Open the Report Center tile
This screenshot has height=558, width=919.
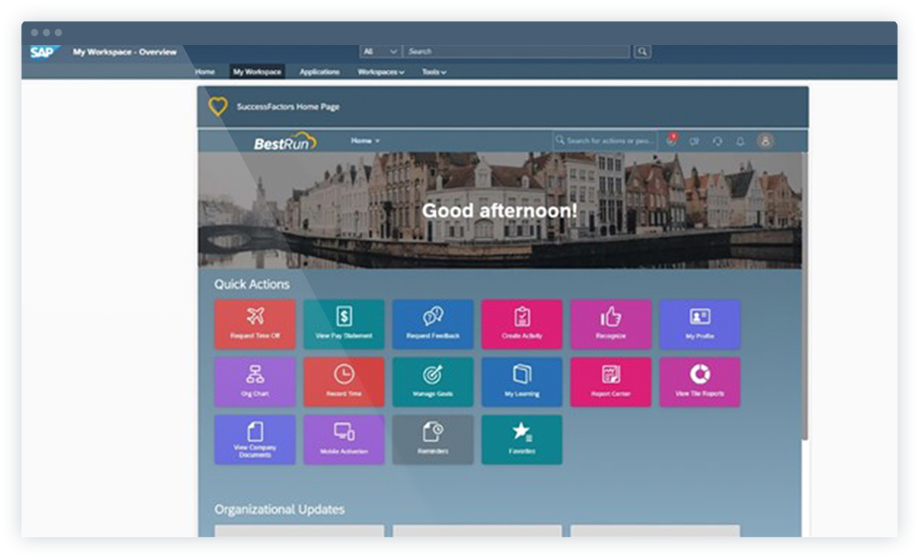[611, 381]
